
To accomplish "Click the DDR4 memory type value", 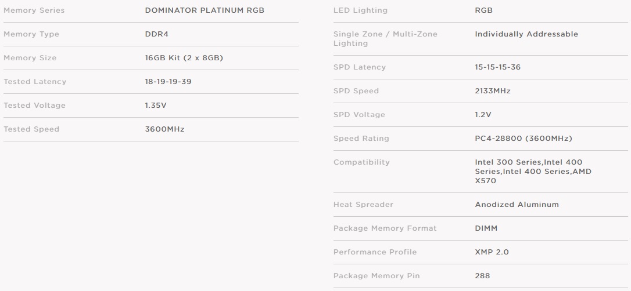I will click(156, 34).
